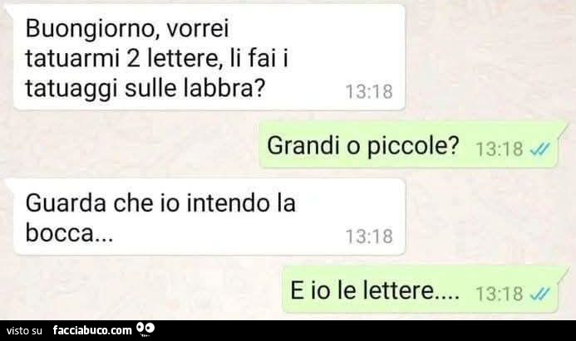This screenshot has height=341, width=576.
Task: Click the blue double-check next to 'Grandi o piccole?'
Action: pos(540,149)
